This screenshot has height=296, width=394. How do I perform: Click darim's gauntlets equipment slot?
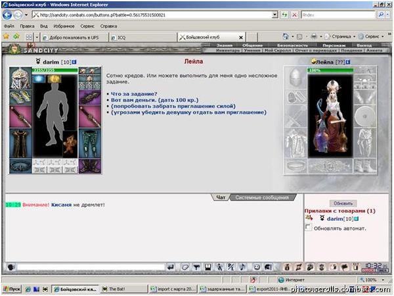click(20, 97)
